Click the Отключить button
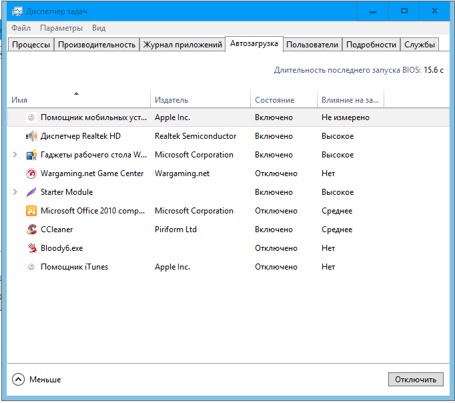The height and width of the screenshot is (403, 455). pos(416,380)
